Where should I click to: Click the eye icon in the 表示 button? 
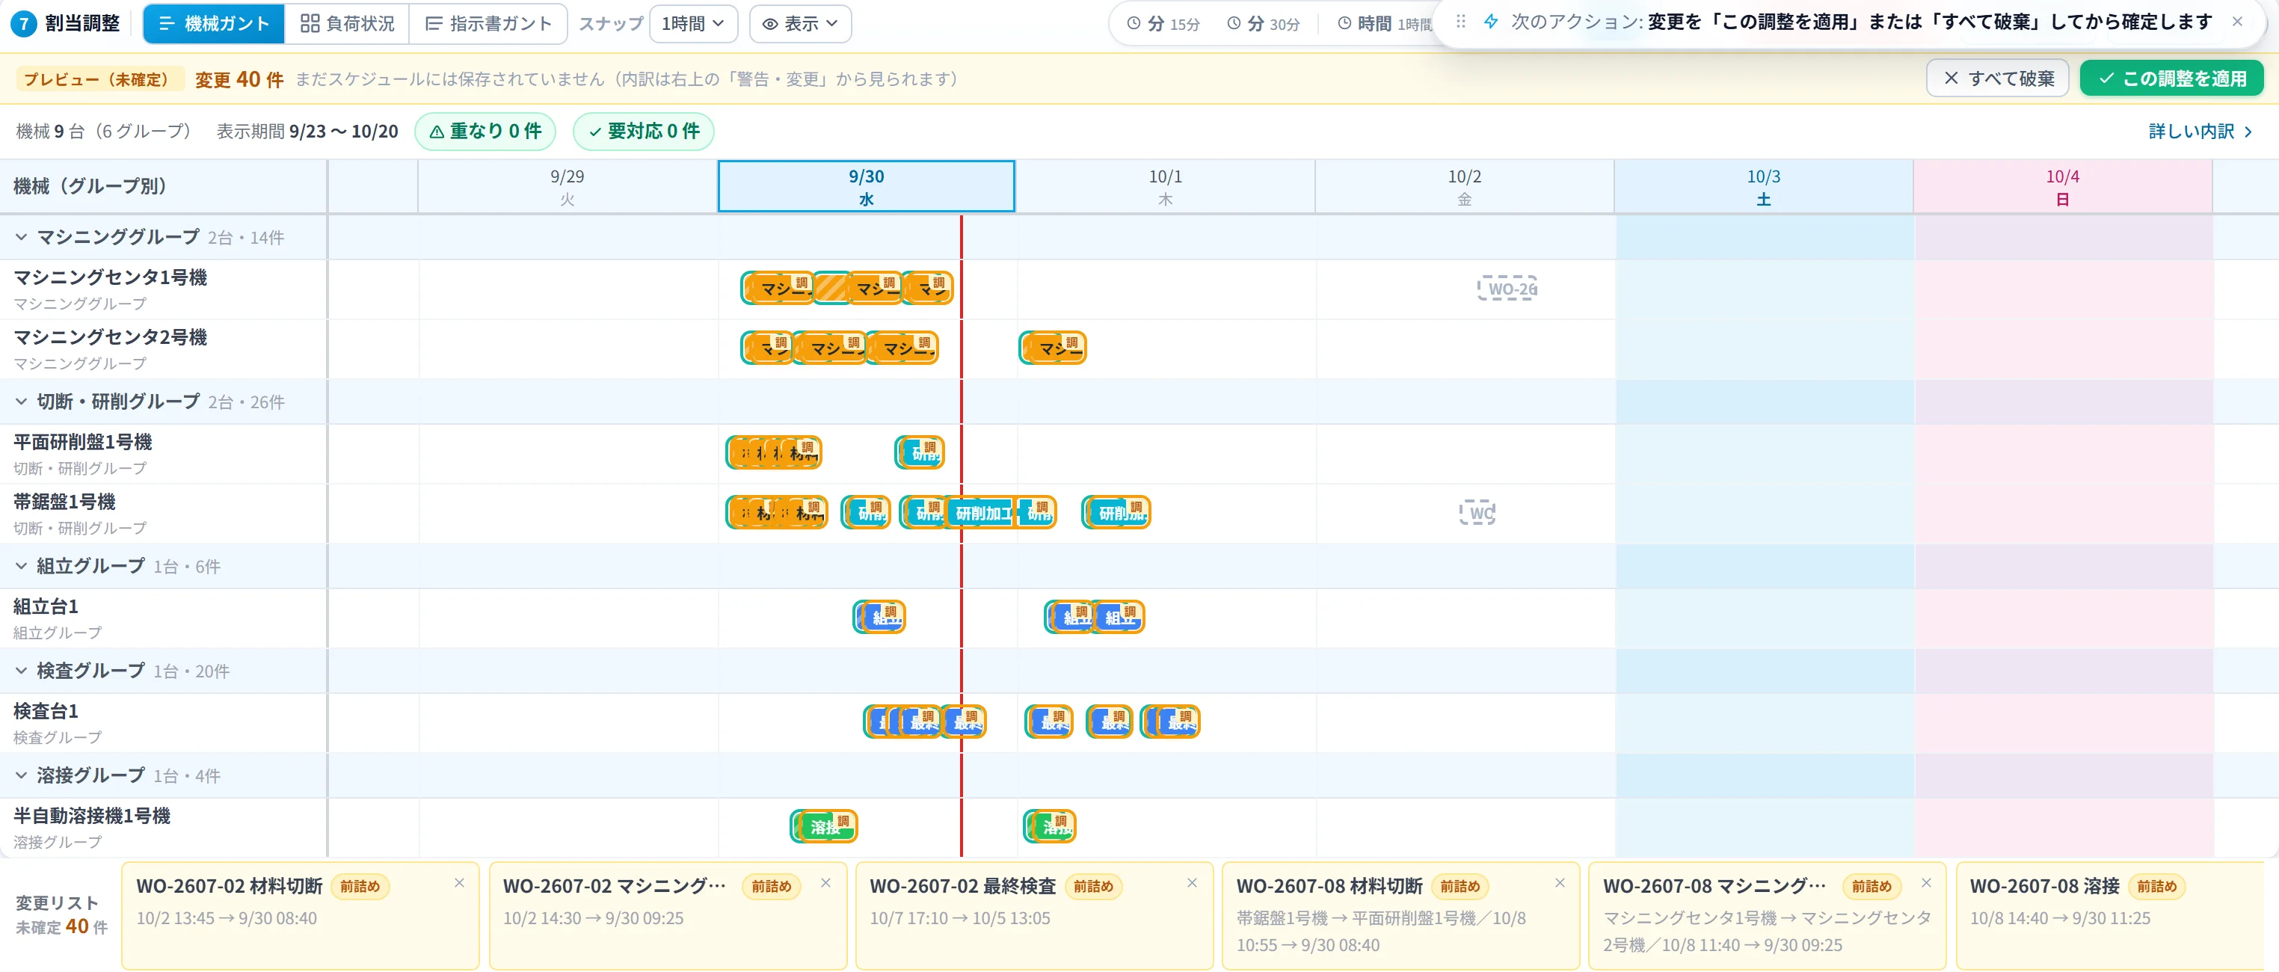tap(771, 24)
